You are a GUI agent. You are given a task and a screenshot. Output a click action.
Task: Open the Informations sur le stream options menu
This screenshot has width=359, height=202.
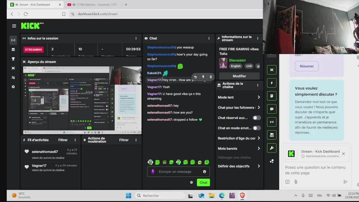click(x=258, y=38)
